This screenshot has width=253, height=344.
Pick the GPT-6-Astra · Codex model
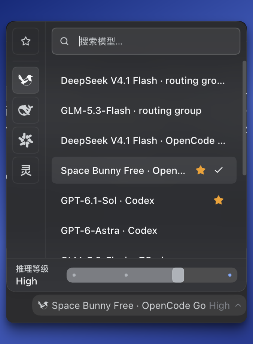pos(144,230)
